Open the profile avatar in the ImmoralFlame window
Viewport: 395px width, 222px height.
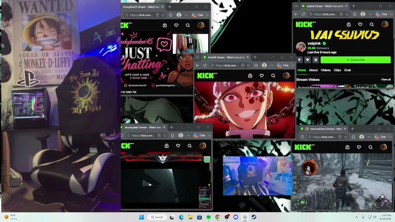pos(384,147)
